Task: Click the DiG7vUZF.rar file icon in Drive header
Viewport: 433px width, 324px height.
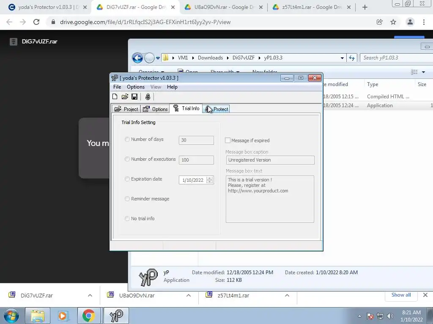Action: [x=13, y=42]
